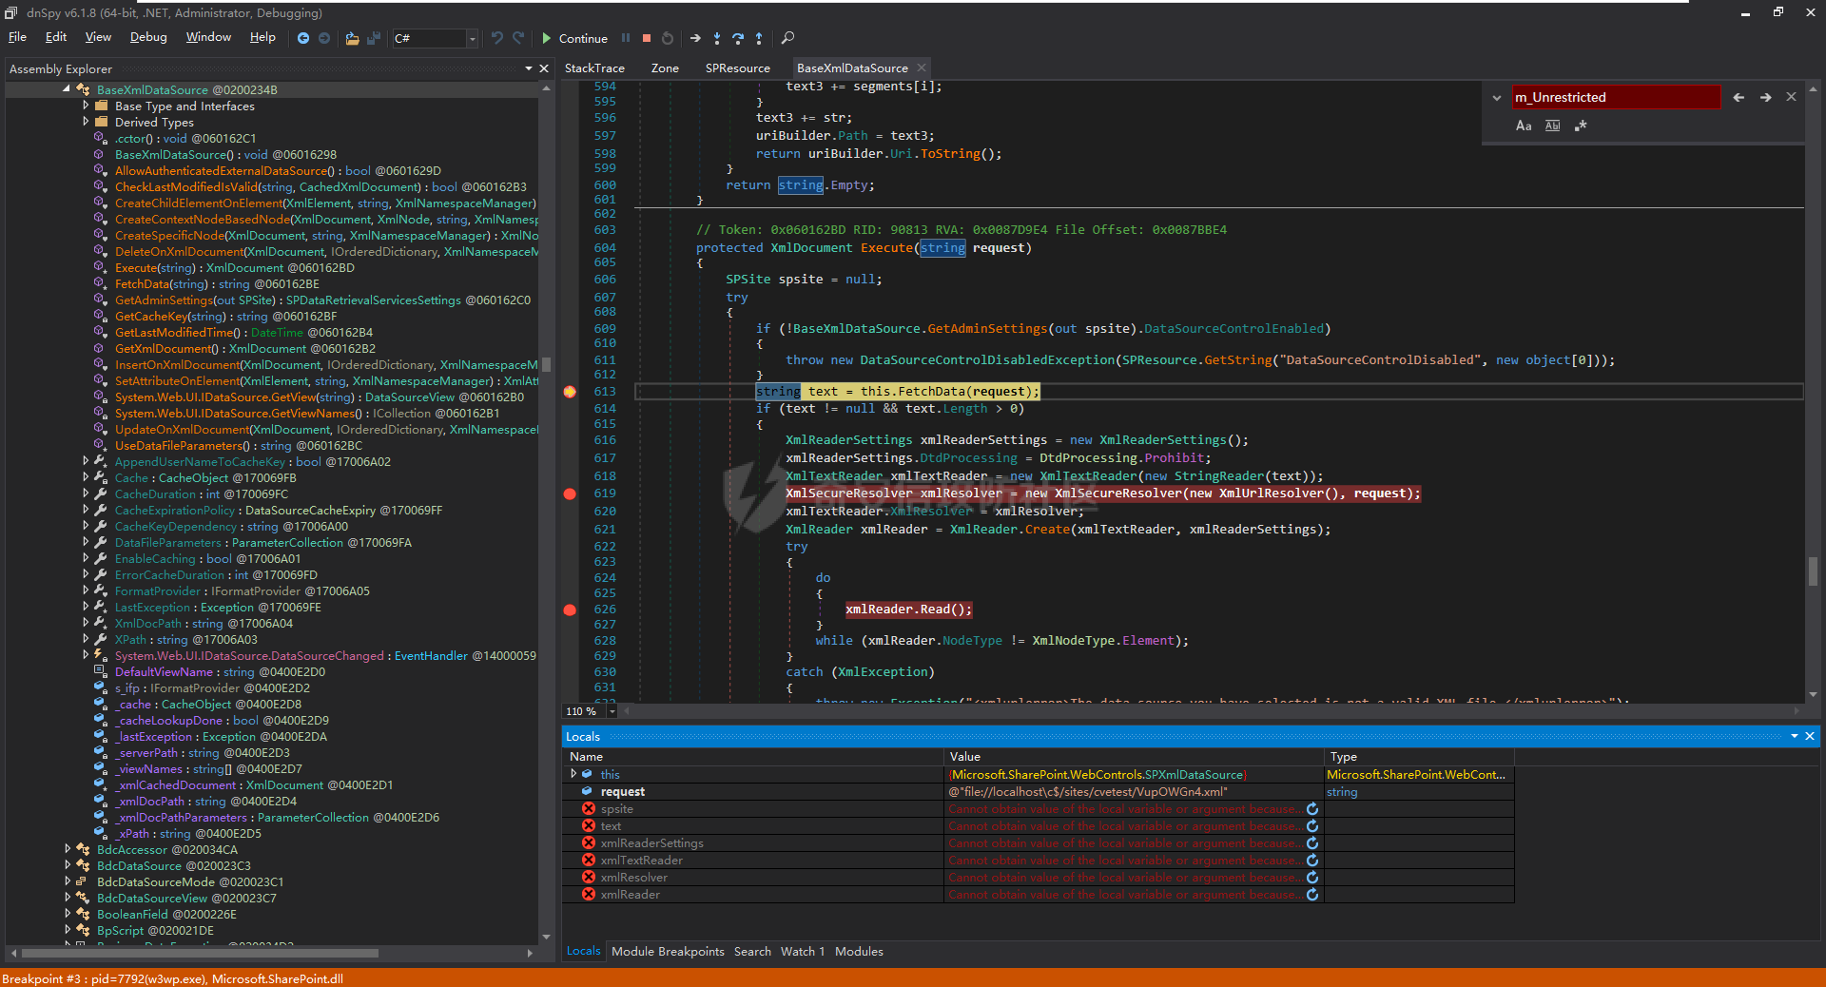Click the Show Next Statement arrow
This screenshot has height=987, width=1826.
[695, 38]
